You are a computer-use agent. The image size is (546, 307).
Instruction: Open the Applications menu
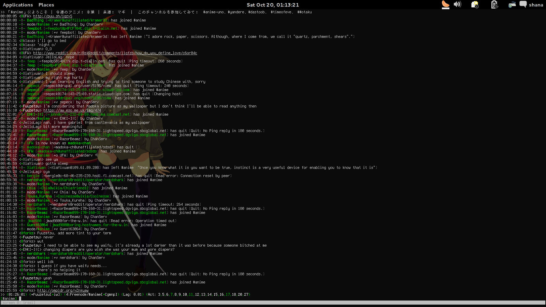(18, 5)
